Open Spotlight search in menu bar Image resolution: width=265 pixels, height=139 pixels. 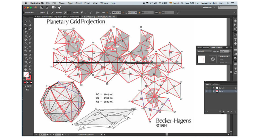click(x=228, y=3)
